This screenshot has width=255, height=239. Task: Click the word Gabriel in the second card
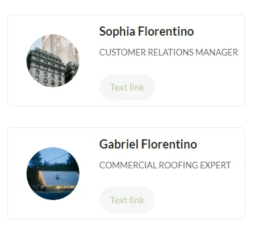pos(119,144)
